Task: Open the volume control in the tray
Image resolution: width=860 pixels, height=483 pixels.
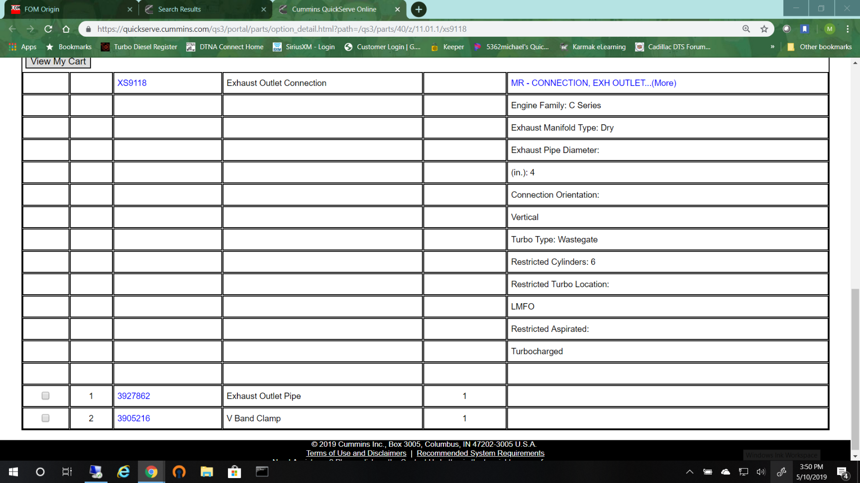Action: point(761,472)
